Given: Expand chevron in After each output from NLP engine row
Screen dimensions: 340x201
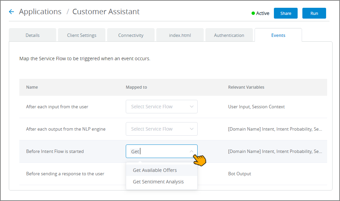Looking at the screenshot, I should [x=192, y=129].
